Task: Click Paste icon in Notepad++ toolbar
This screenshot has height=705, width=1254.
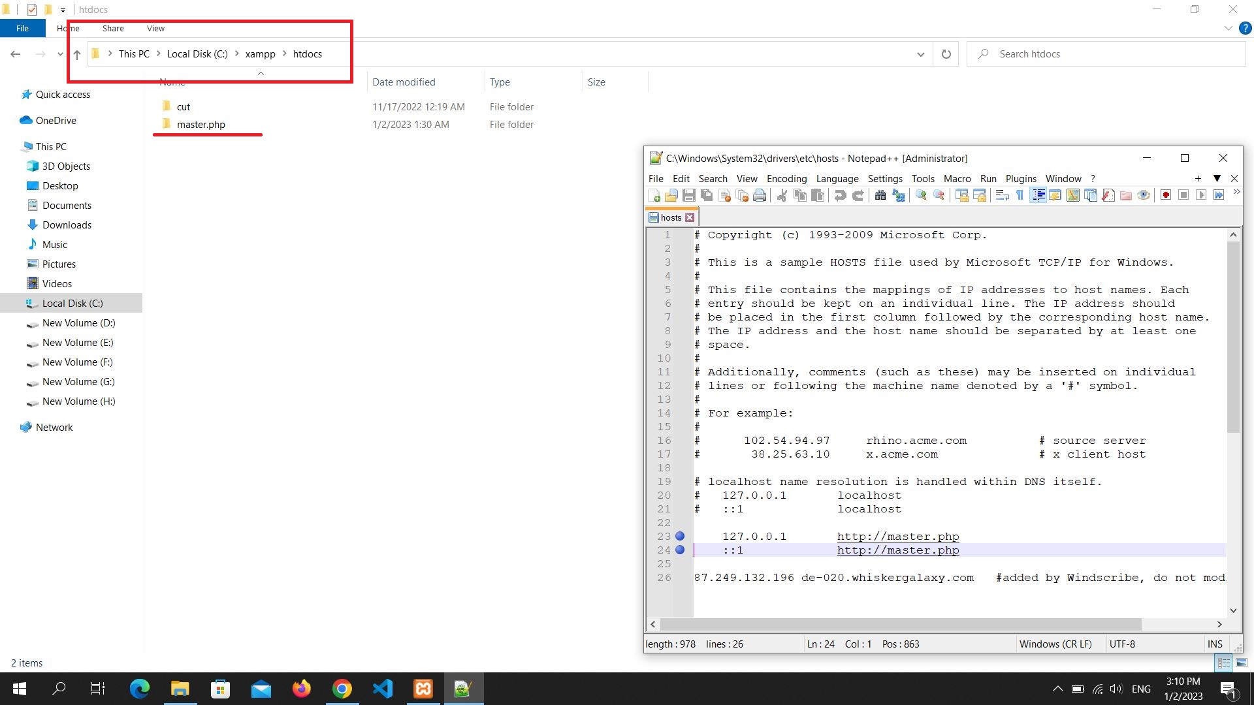Action: point(817,195)
